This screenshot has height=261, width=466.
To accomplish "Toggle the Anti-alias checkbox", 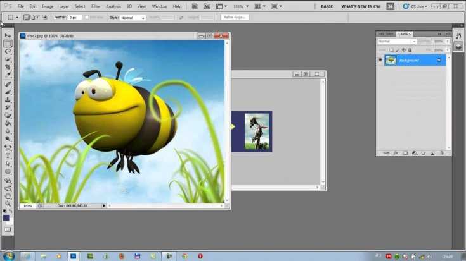I will click(x=87, y=18).
